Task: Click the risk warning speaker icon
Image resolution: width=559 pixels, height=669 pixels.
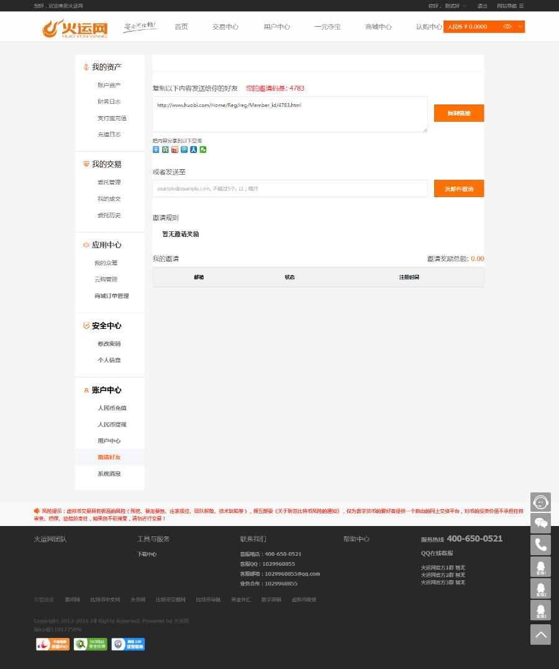Action: coord(37,510)
